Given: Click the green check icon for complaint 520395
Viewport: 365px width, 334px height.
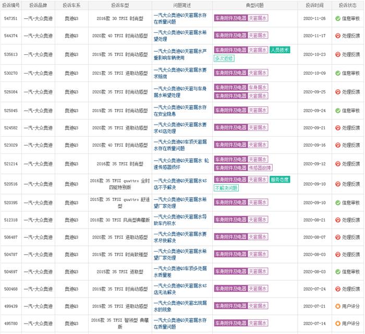Looking at the screenshot, I should point(338,202).
